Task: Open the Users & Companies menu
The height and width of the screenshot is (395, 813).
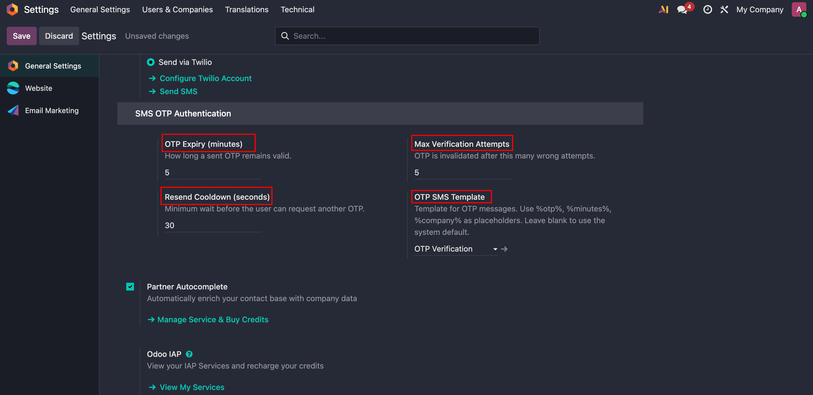Action: [x=177, y=9]
